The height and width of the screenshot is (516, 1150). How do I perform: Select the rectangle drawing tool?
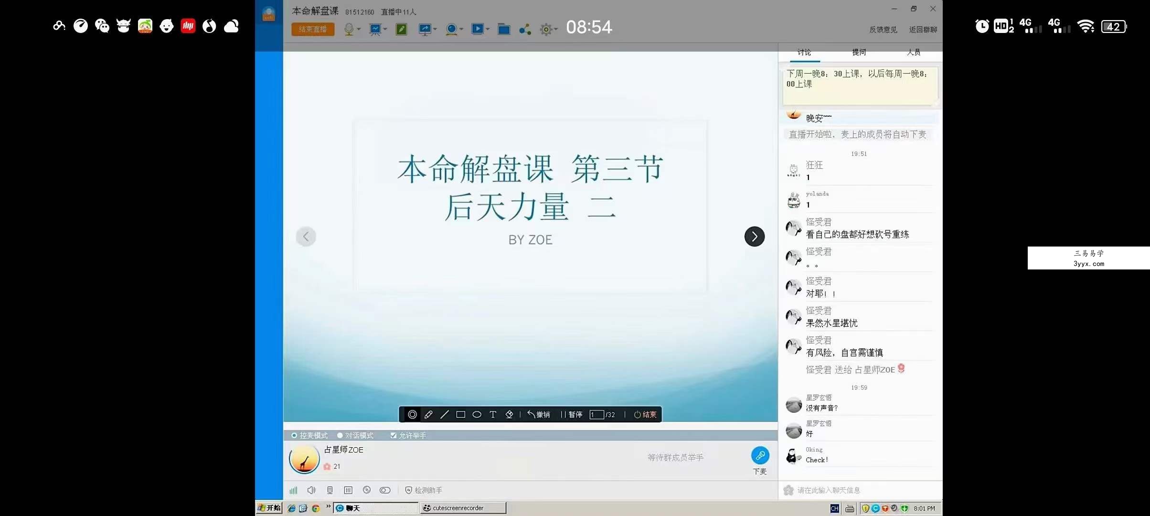coord(460,414)
